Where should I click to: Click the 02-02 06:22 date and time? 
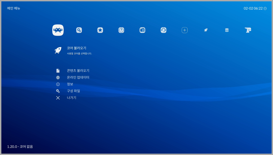pos(253,8)
